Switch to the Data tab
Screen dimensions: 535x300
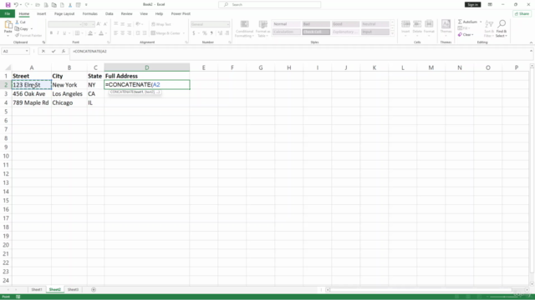click(110, 14)
